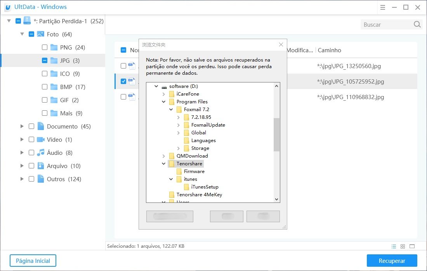
Task: Toggle the select-all header checkbox
Action: (123, 50)
